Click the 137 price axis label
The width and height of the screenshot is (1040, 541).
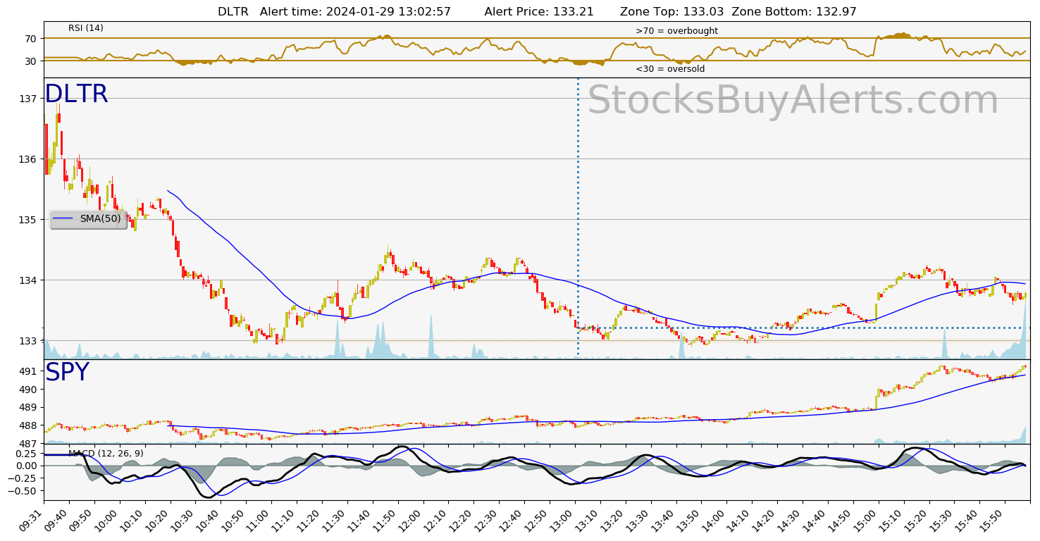coord(28,99)
